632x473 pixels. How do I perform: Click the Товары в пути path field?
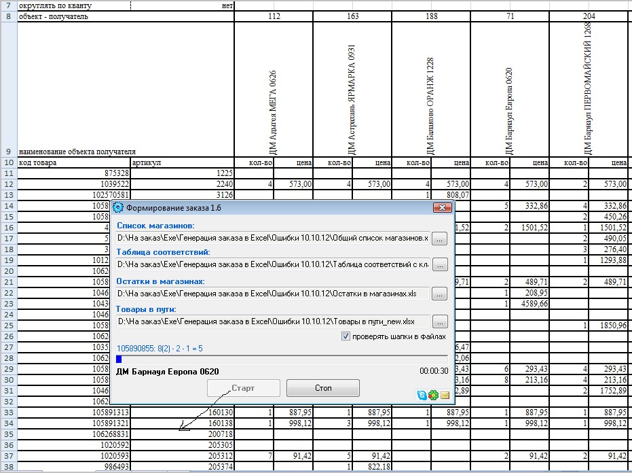pos(273,321)
